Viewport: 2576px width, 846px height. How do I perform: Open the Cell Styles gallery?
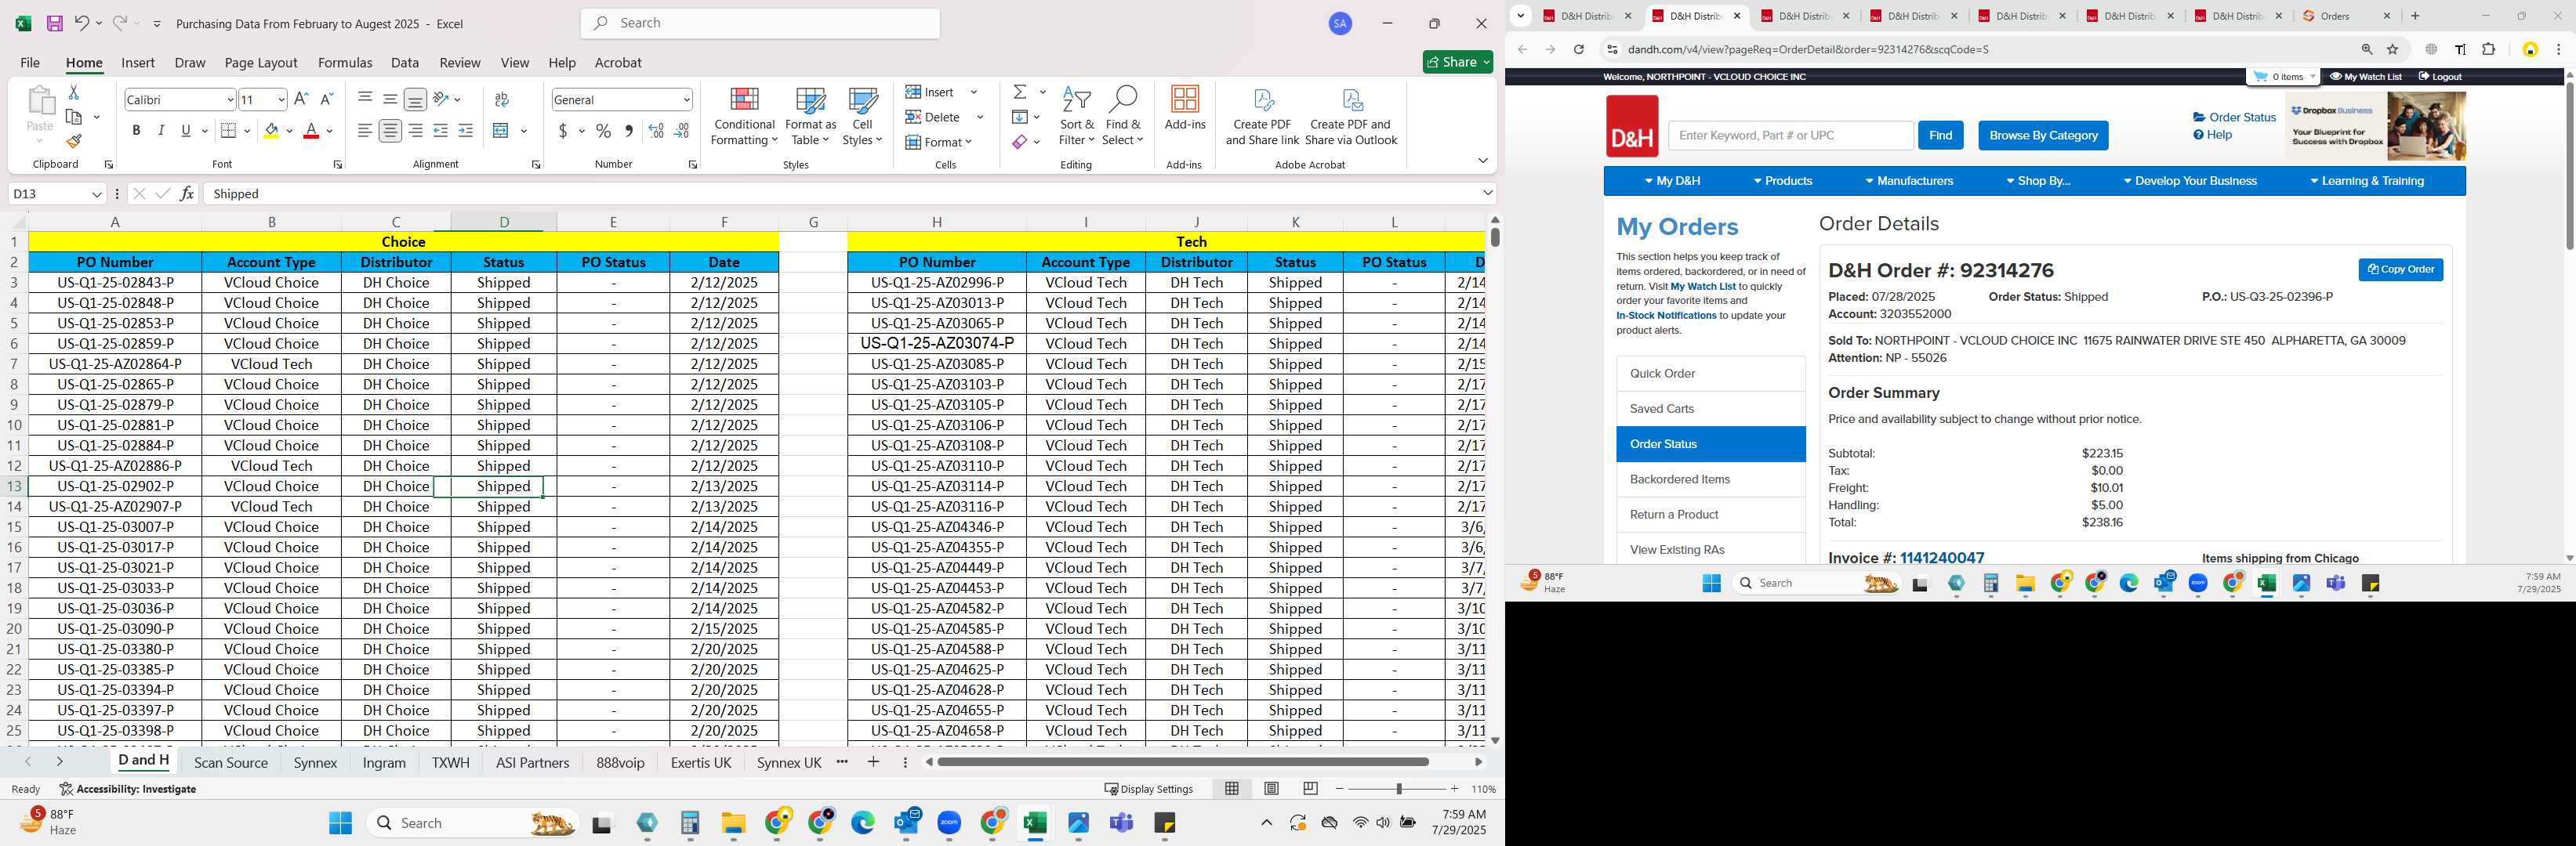(x=862, y=117)
